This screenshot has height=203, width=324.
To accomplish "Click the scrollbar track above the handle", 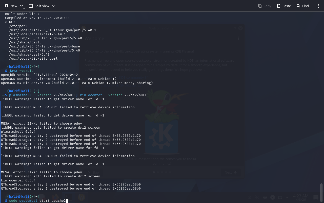I will [321, 101].
